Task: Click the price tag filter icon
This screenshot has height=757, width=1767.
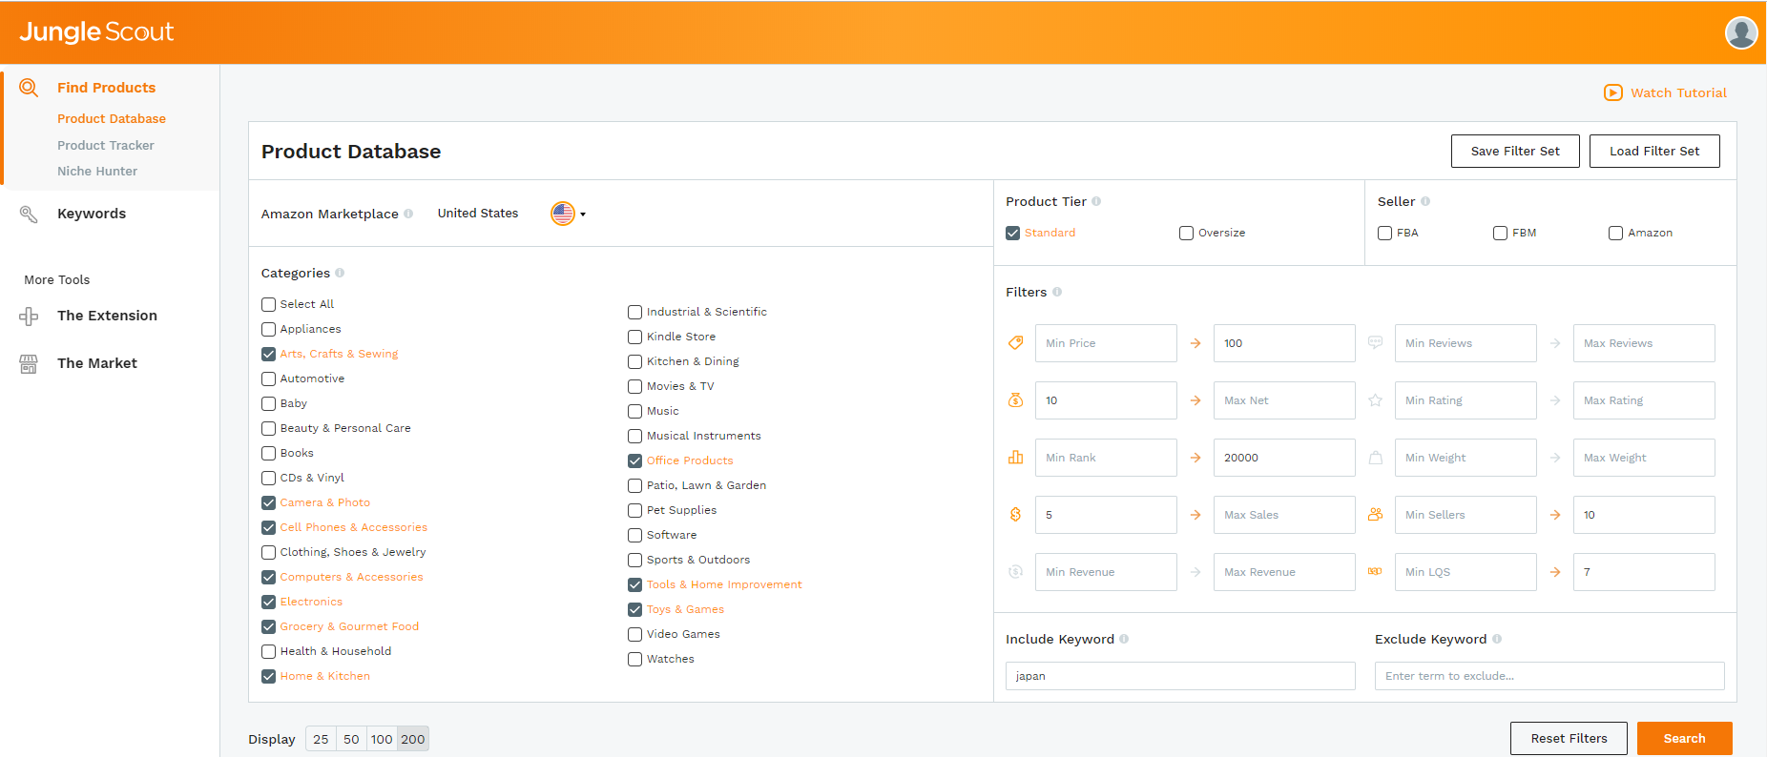Action: point(1015,343)
